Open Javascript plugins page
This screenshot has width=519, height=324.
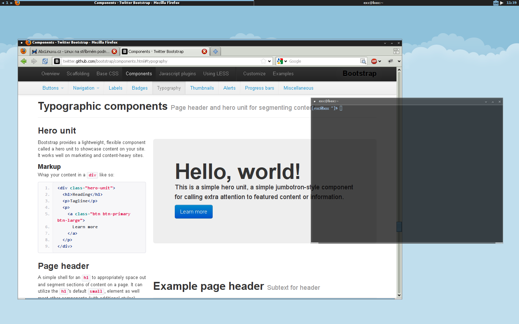coord(178,74)
